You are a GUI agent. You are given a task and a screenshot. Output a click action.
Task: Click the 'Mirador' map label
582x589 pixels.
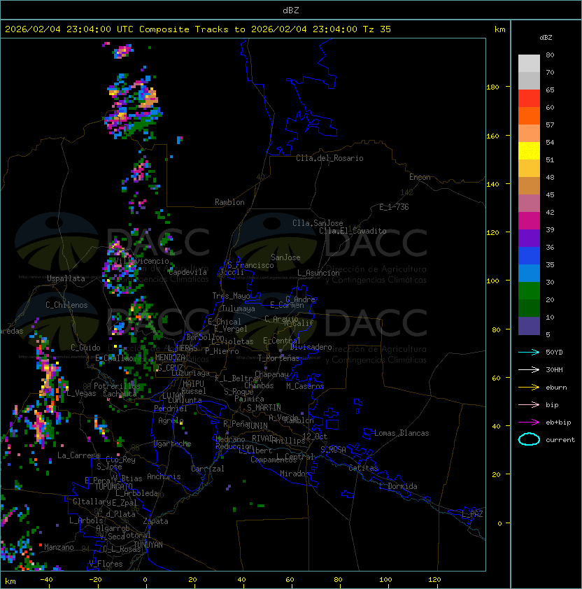pos(294,474)
